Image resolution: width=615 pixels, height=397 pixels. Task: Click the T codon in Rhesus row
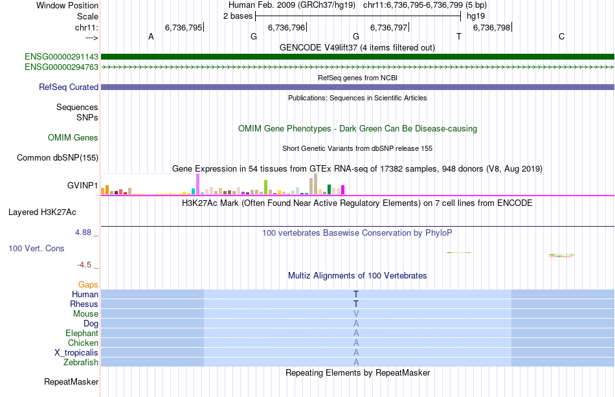tap(356, 304)
